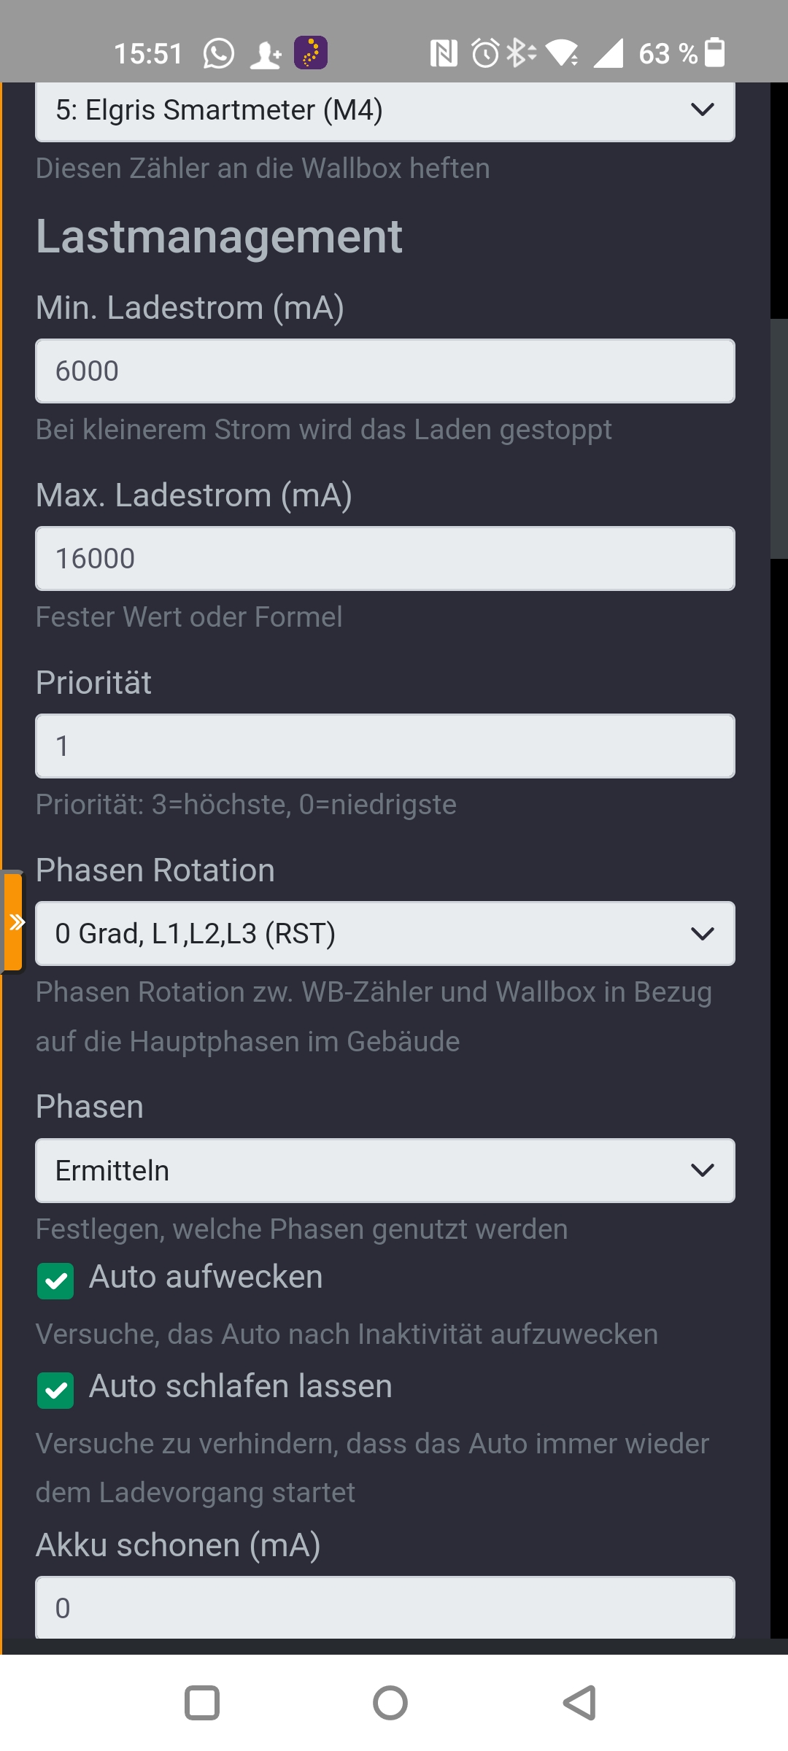
Task: Click the page scrollbar thumb
Action: coord(779,438)
